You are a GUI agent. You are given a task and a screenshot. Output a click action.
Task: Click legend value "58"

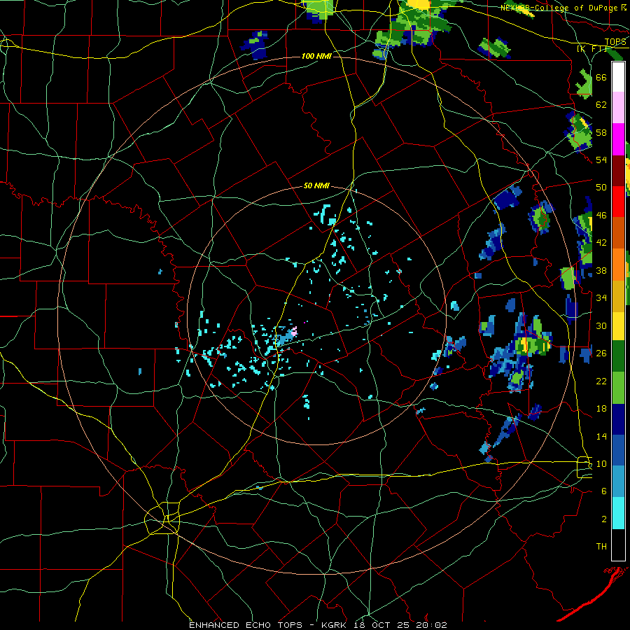[601, 132]
